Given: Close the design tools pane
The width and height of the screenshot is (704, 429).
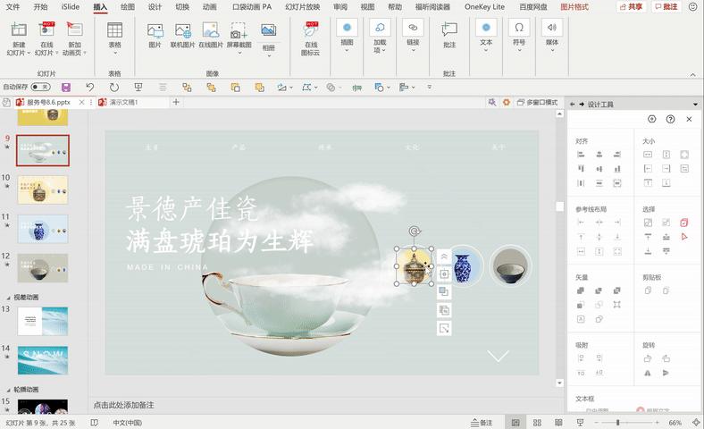Looking at the screenshot, I should click(x=689, y=119).
